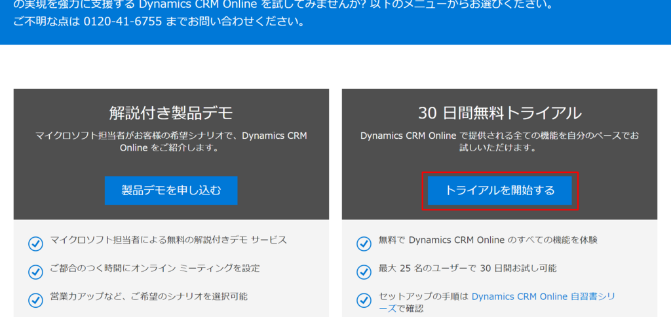The image size is (671, 317).
Task: Click the checkmark icon beside オンライン ミーティングを設定
Action: pyautogui.click(x=35, y=272)
